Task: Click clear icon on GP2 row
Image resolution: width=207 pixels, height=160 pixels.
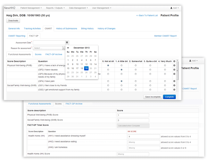Action: point(174,69)
